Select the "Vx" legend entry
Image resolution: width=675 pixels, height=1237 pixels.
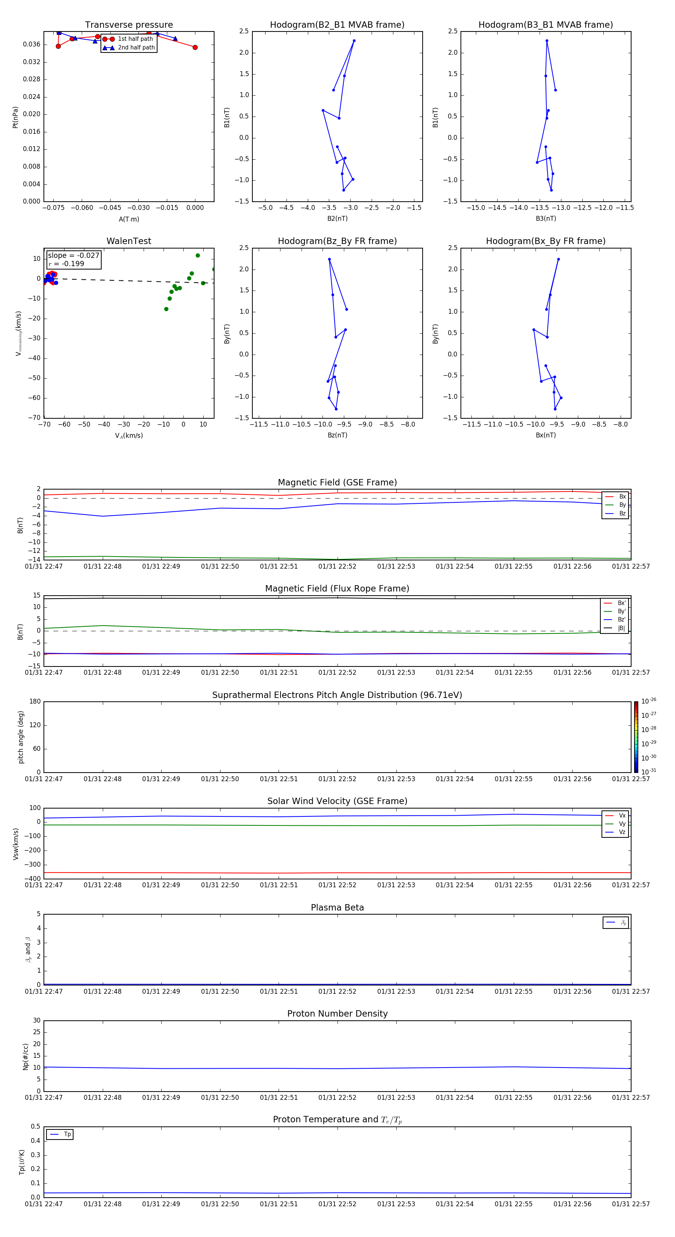point(615,815)
